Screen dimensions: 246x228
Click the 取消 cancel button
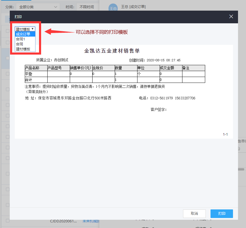coord(194,214)
